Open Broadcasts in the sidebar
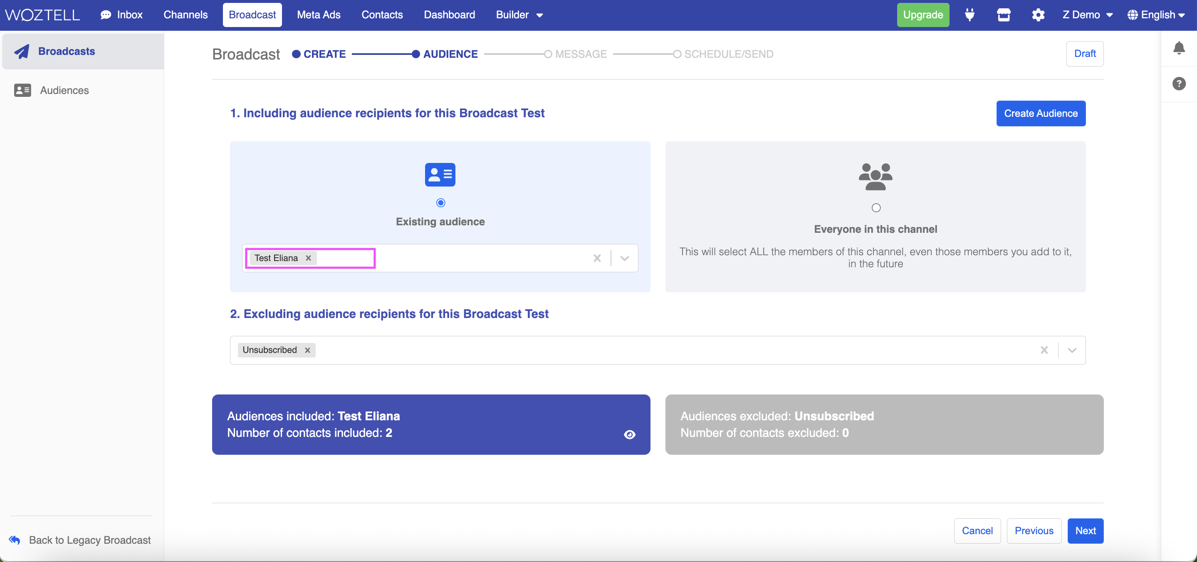The image size is (1197, 562). click(83, 51)
